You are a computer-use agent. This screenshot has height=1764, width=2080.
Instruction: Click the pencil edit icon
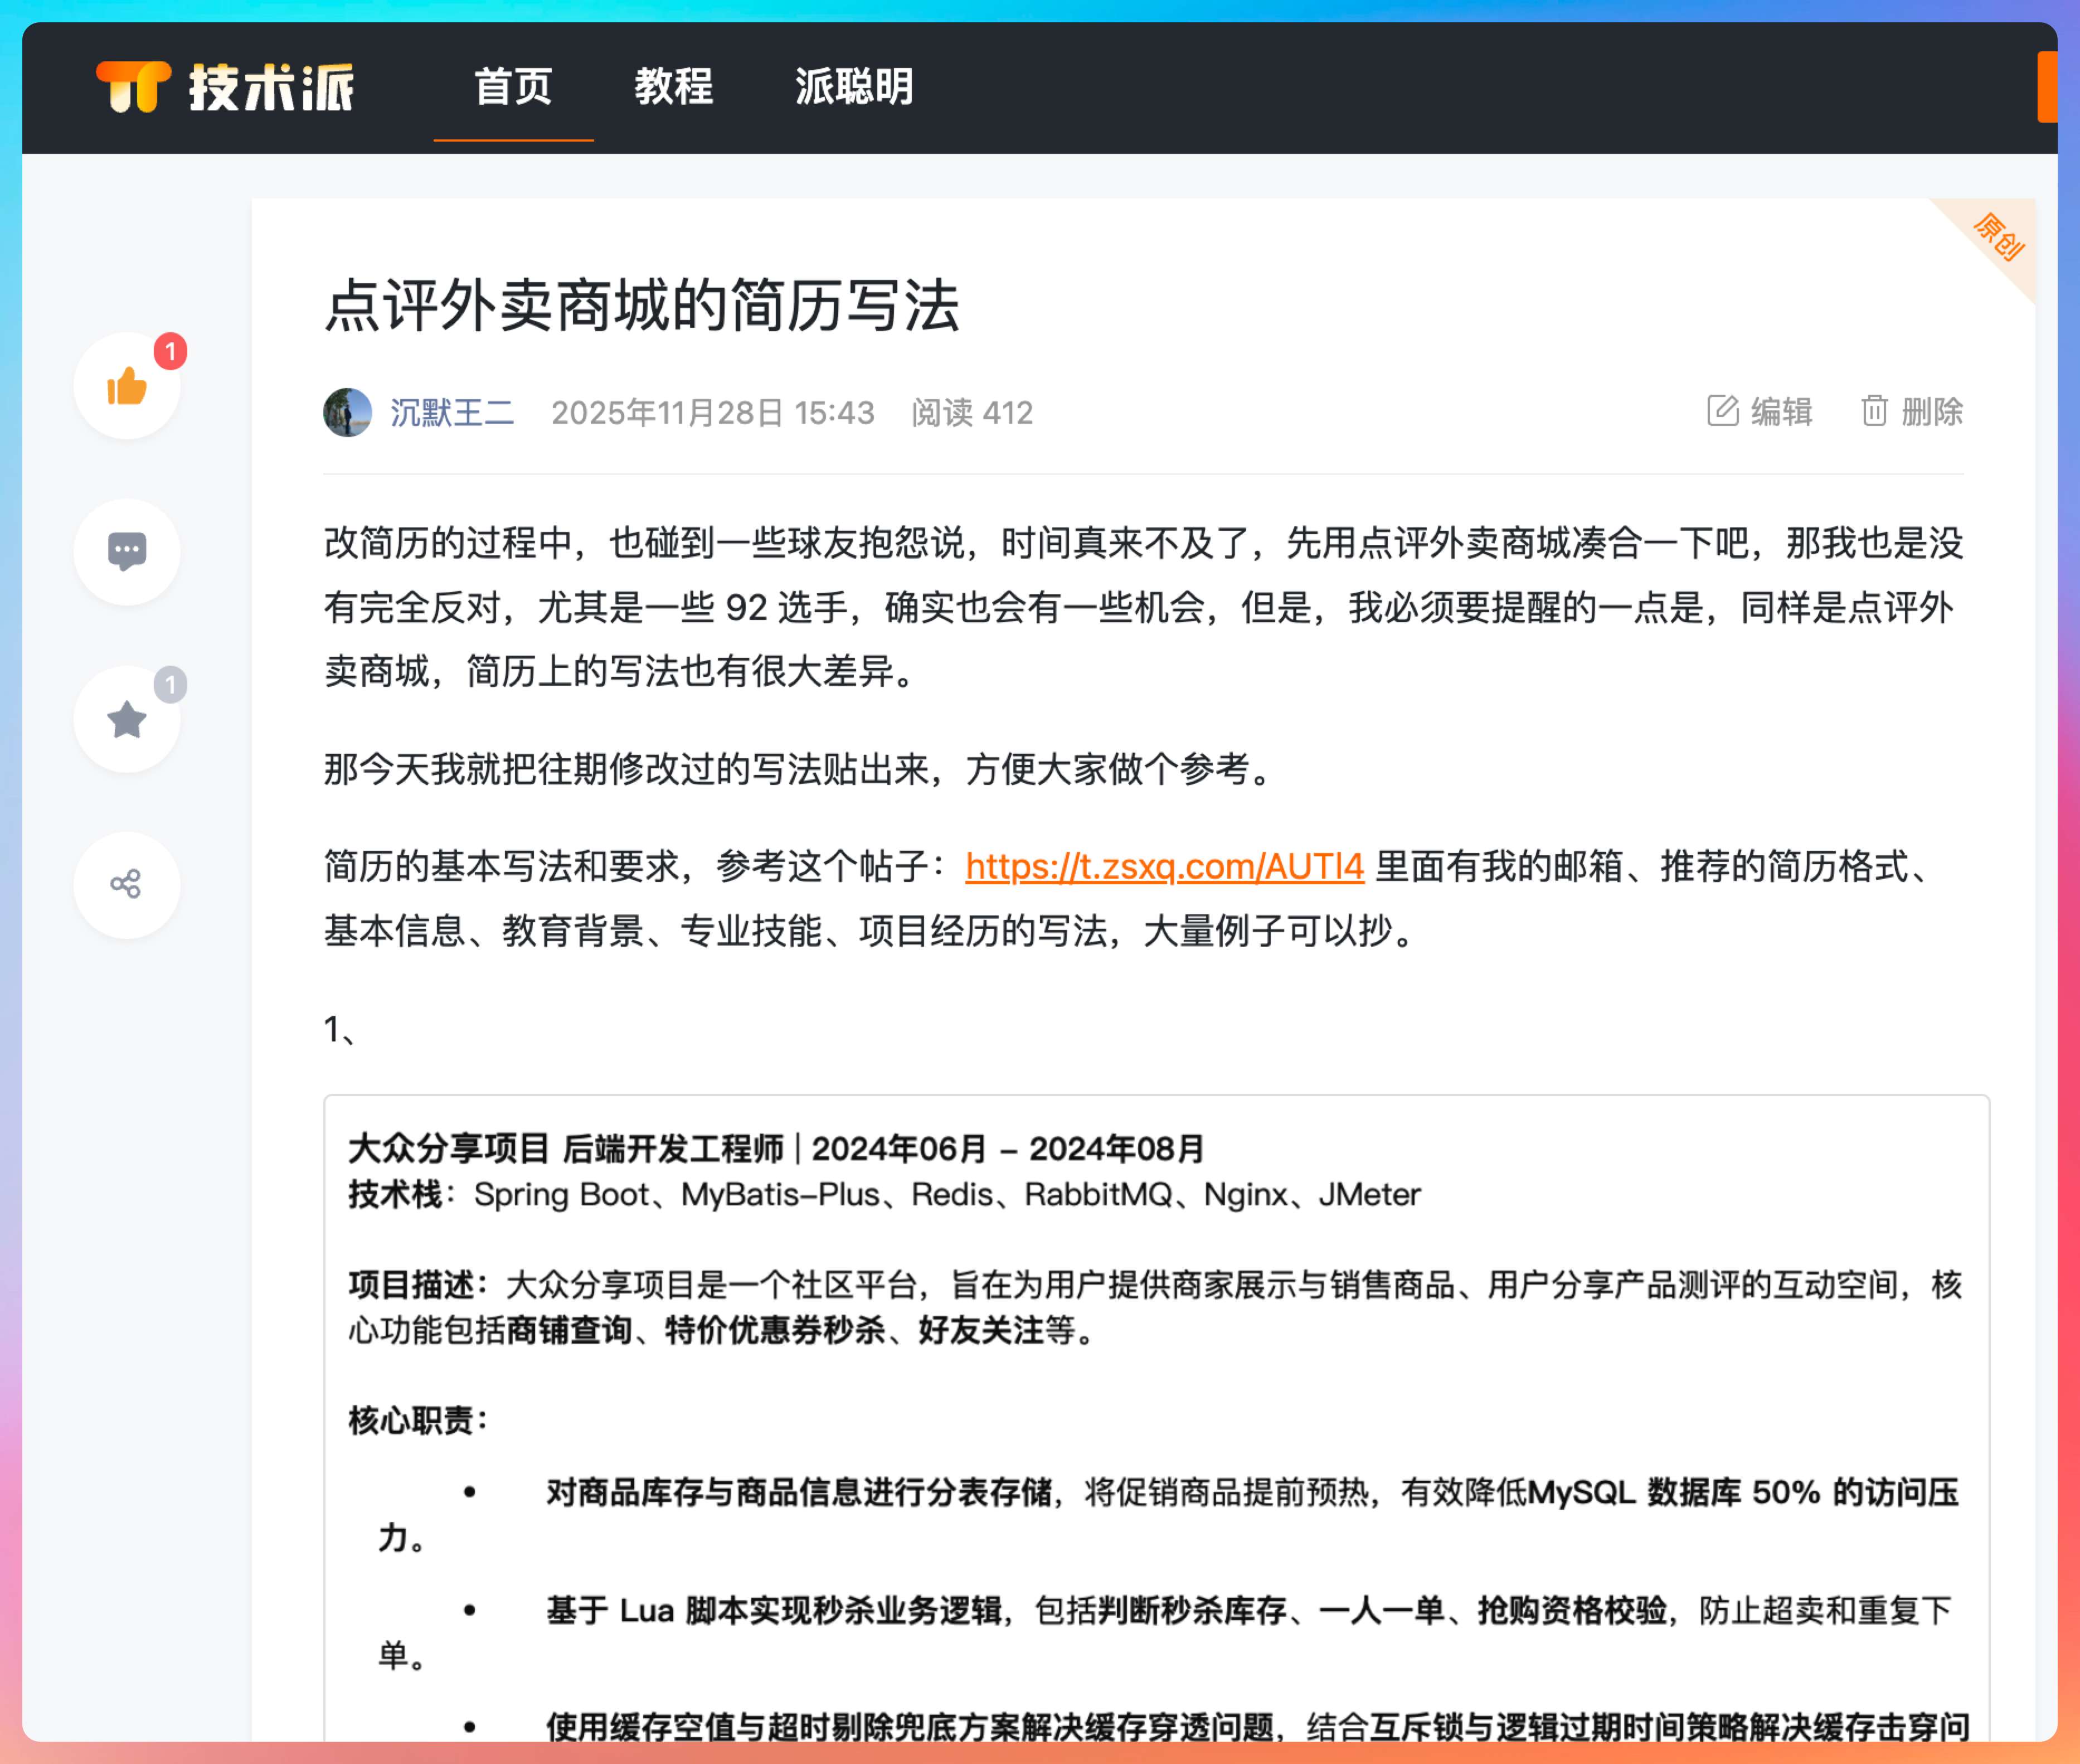pyautogui.click(x=1722, y=411)
